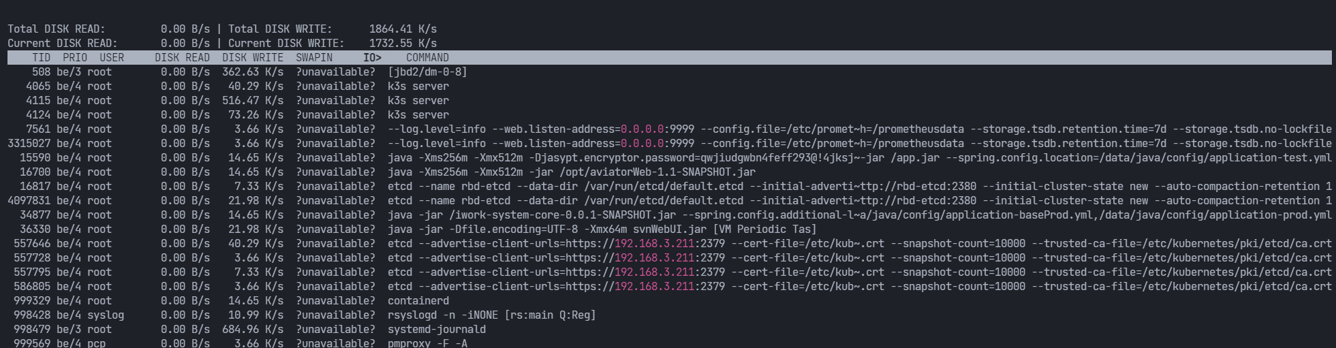Select TID 508 in the process list
1336x348 pixels.
pos(42,72)
